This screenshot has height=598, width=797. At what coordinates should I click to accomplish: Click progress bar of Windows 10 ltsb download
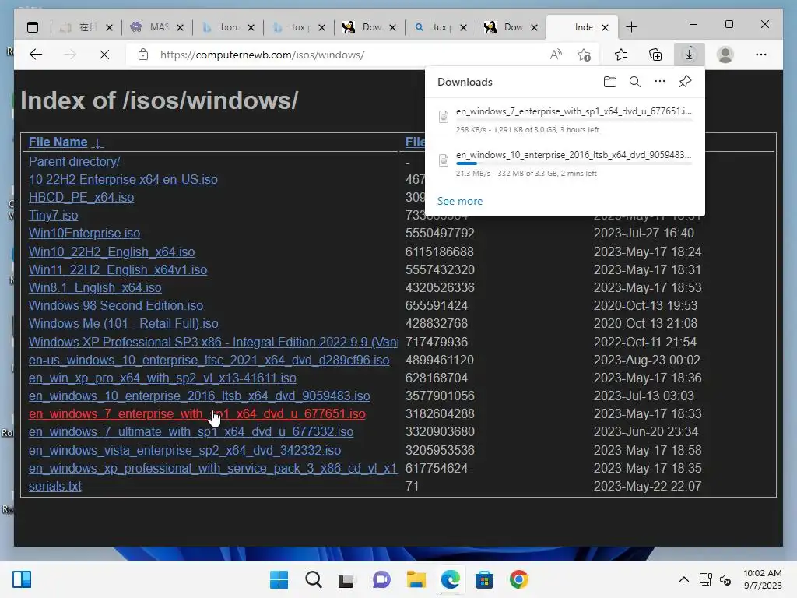[574, 164]
